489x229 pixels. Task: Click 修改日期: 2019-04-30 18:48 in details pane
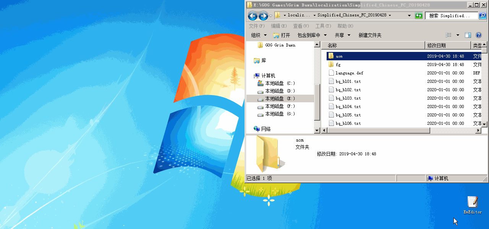(x=347, y=154)
